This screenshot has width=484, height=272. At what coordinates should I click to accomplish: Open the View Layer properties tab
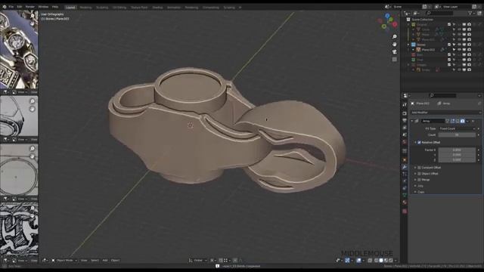pyautogui.click(x=405, y=128)
